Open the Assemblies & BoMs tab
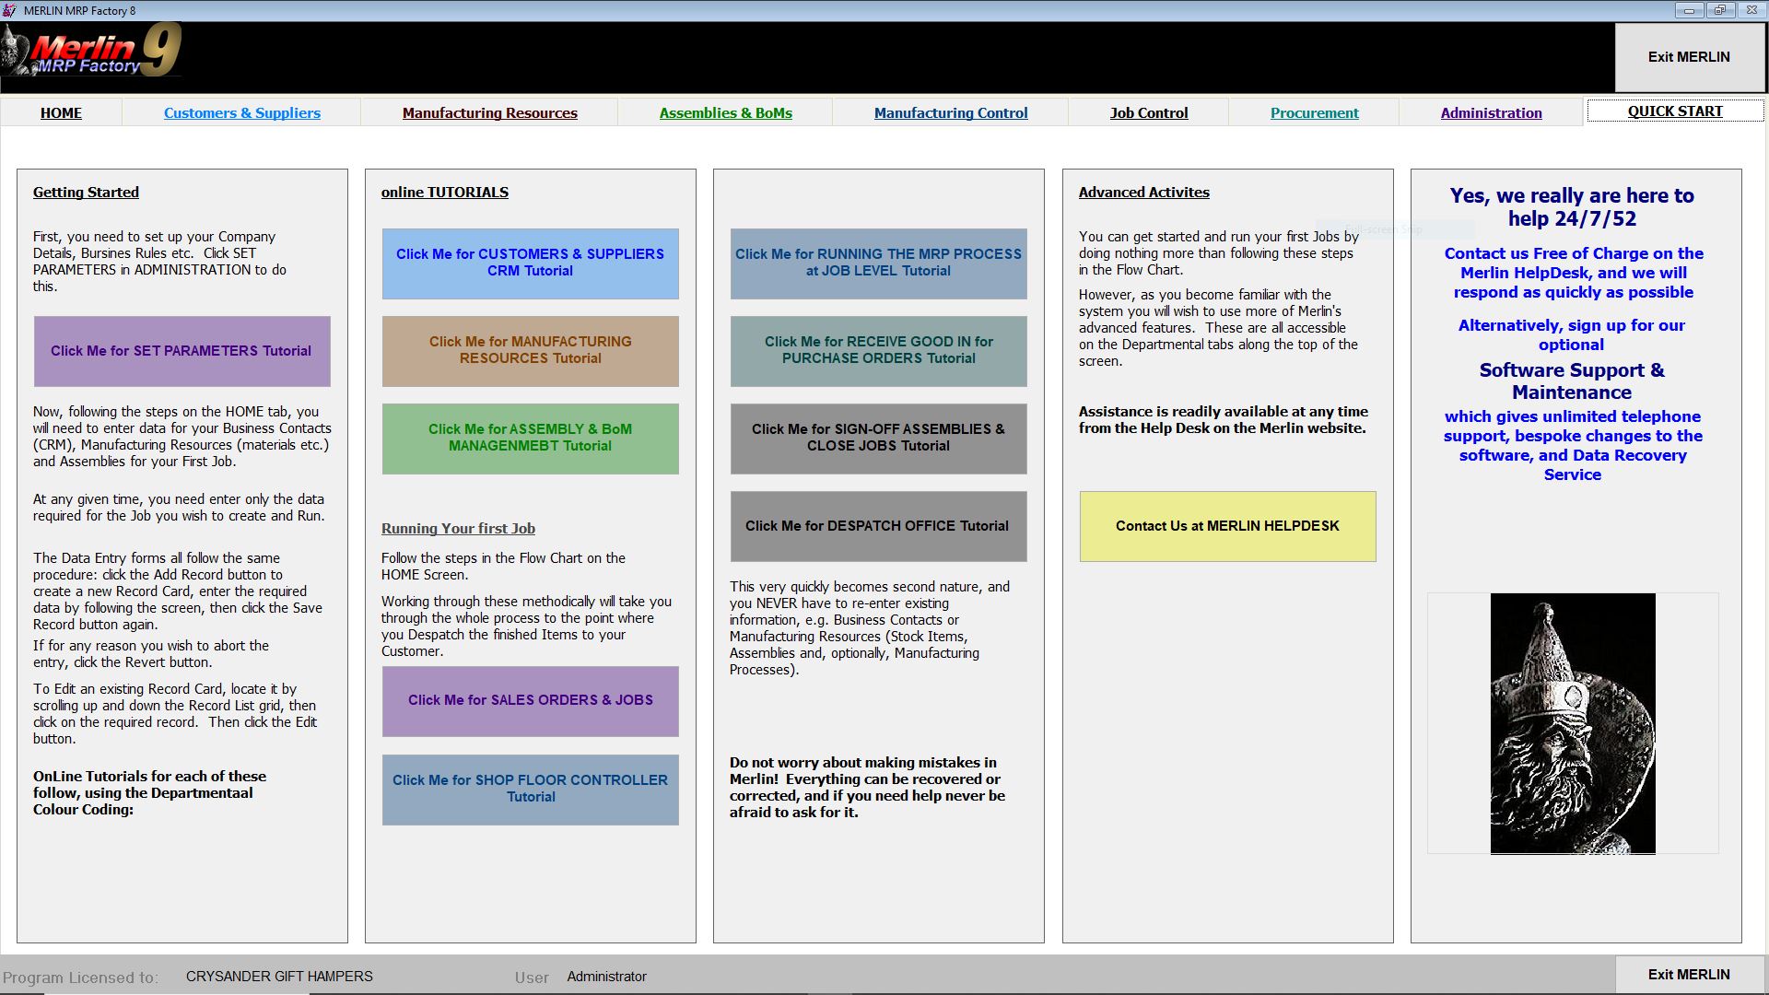This screenshot has height=995, width=1769. [x=725, y=112]
